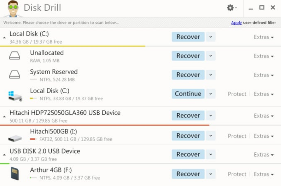Collapse the top Local Disk (C:) group
Image resolution: width=281 pixels, height=186 pixels.
(4, 37)
